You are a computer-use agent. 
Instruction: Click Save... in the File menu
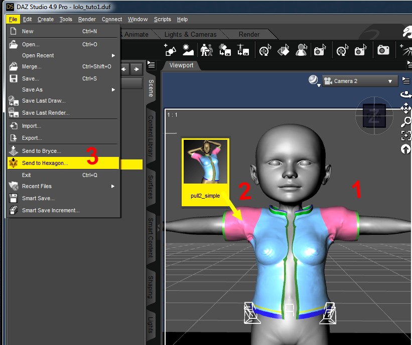tap(63, 78)
